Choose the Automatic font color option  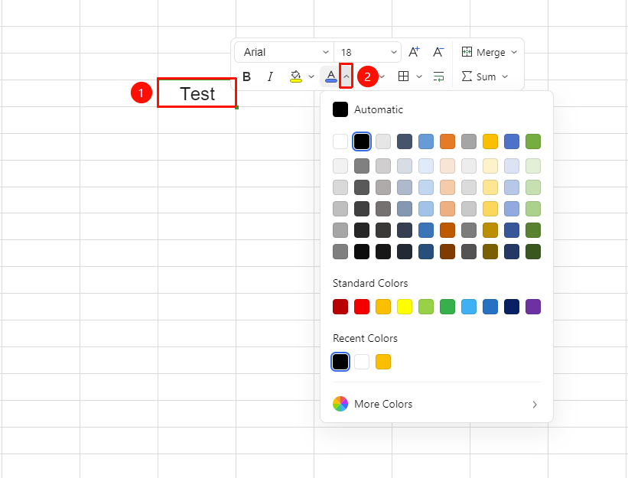(x=368, y=109)
